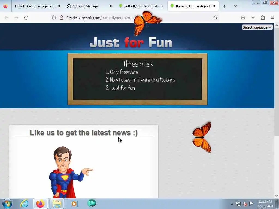Click the freedesktopsoft.com address bar

pos(135,18)
